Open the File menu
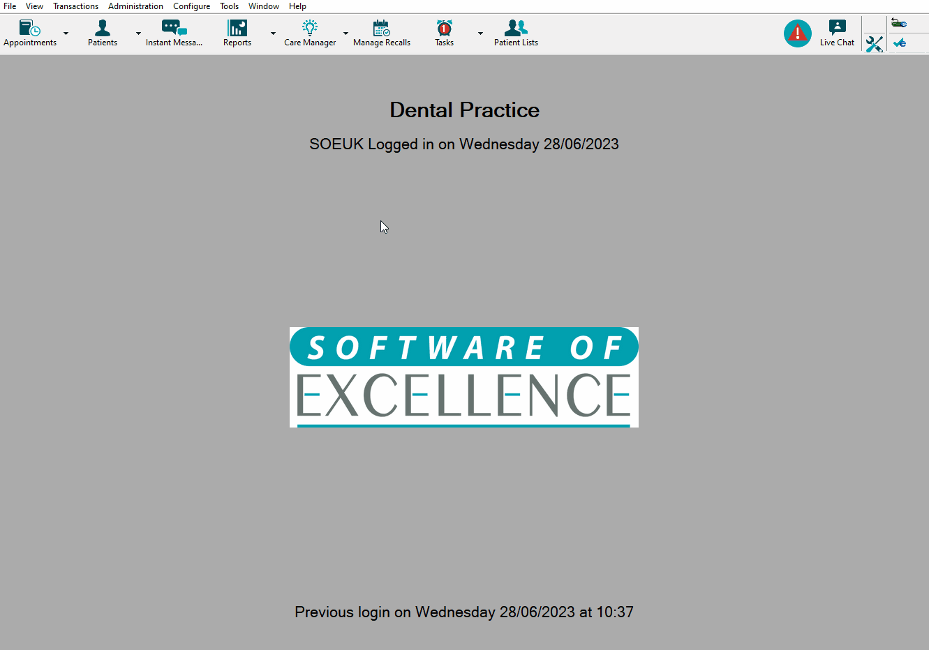This screenshot has height=650, width=929. click(x=10, y=6)
